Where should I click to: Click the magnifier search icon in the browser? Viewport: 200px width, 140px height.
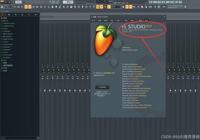click(x=38, y=138)
